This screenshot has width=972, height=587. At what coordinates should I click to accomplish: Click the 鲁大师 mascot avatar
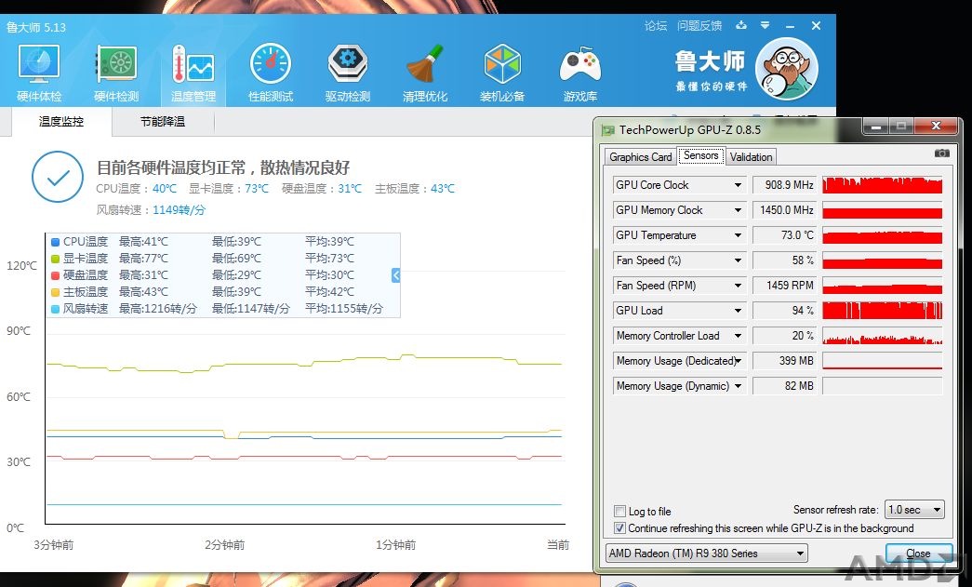point(787,69)
